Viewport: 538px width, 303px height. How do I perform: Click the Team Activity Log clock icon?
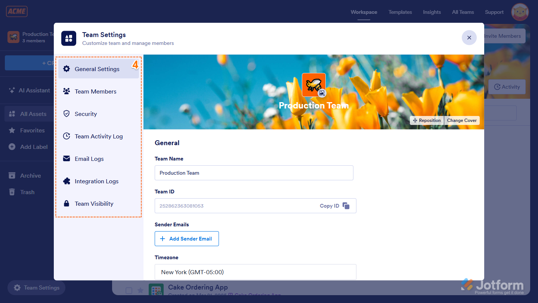67,136
